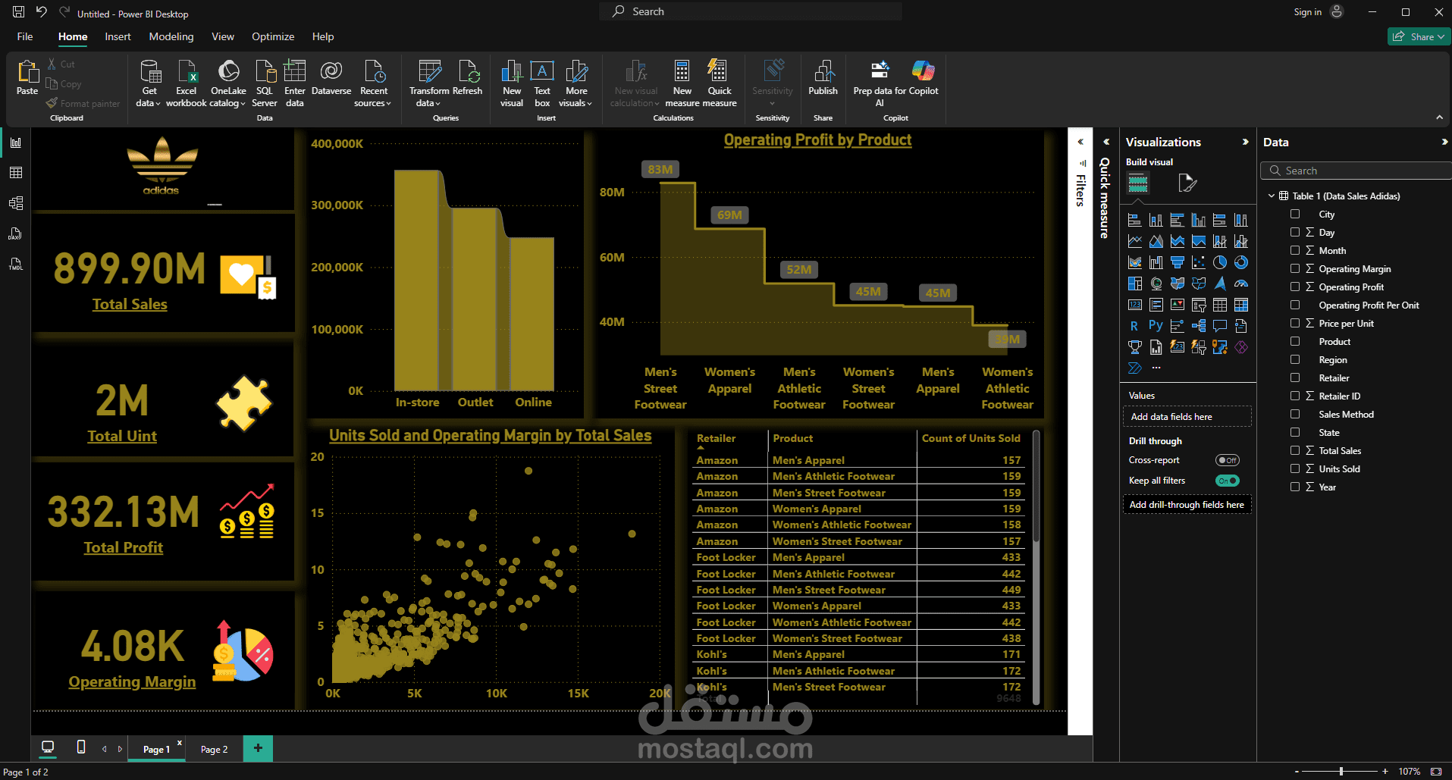
Task: Choose the Card visual icon
Action: pyautogui.click(x=1134, y=305)
